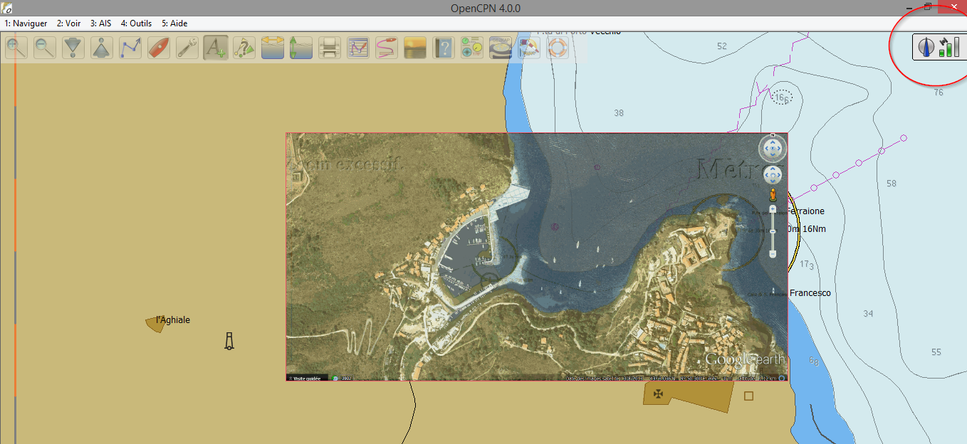Click the Print Chart icon
The image size is (967, 444).
tap(330, 48)
